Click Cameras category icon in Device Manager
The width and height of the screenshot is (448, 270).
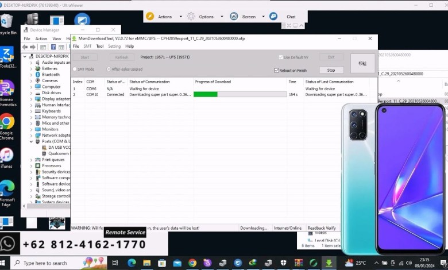point(37,80)
